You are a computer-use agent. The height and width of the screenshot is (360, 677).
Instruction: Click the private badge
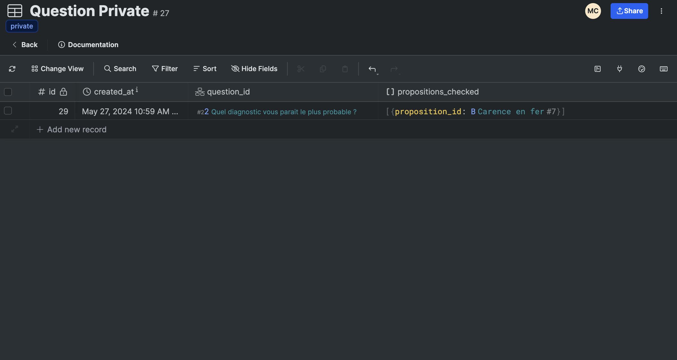[22, 26]
